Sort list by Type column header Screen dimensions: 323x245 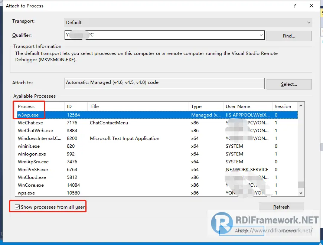pos(206,107)
